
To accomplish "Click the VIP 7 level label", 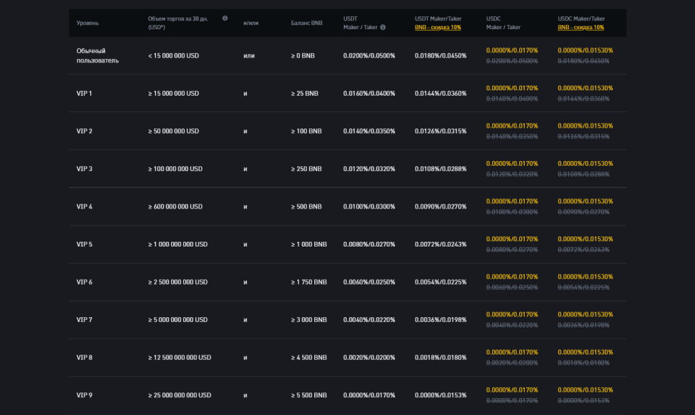I will 84,319.
